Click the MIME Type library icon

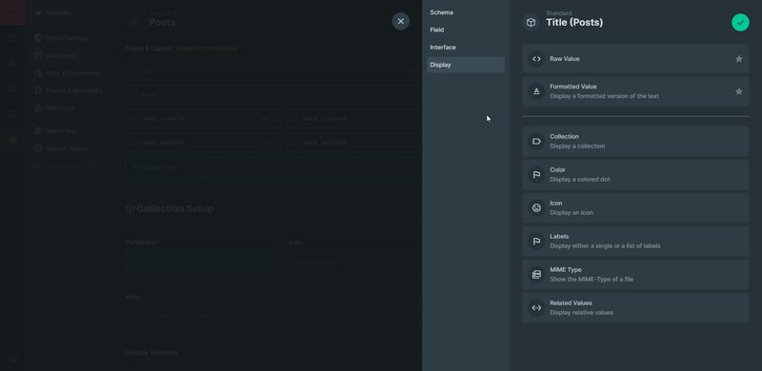pyautogui.click(x=536, y=274)
